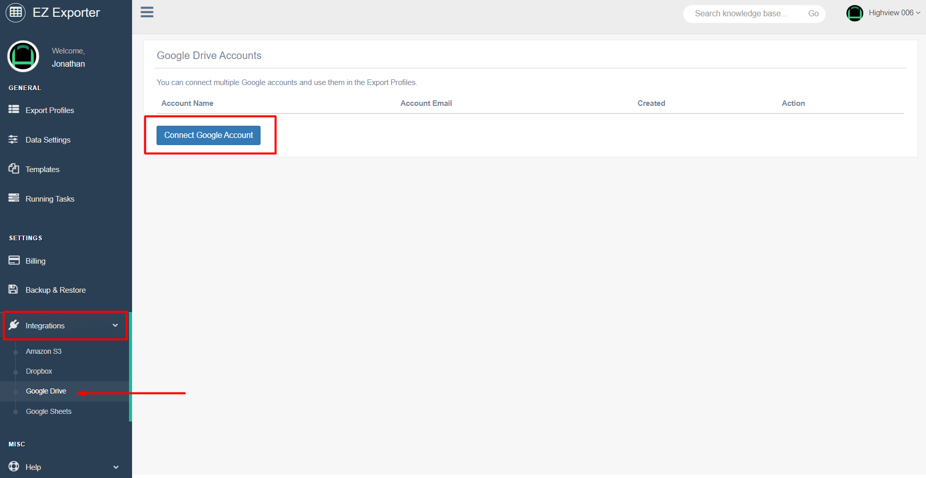Click Jonathan's profile avatar
The image size is (926, 478).
click(x=23, y=57)
